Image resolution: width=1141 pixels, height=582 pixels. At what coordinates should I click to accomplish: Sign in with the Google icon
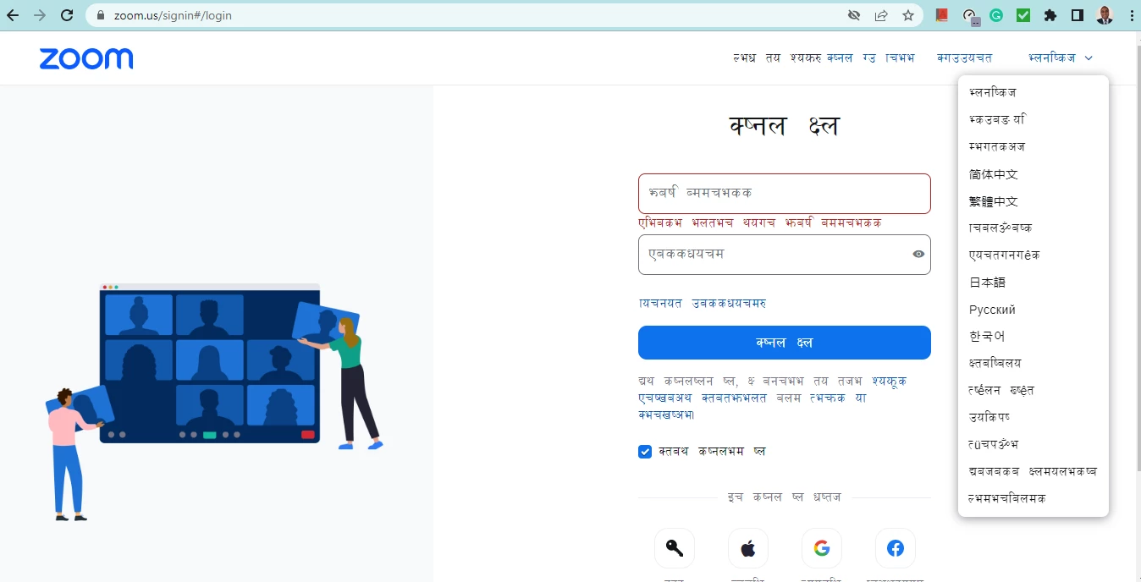[x=822, y=548]
